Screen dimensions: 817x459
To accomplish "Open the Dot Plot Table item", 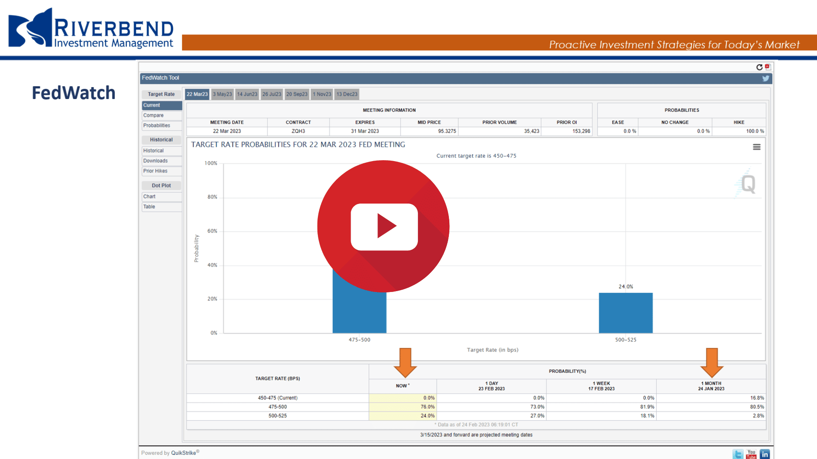I will click(x=162, y=207).
